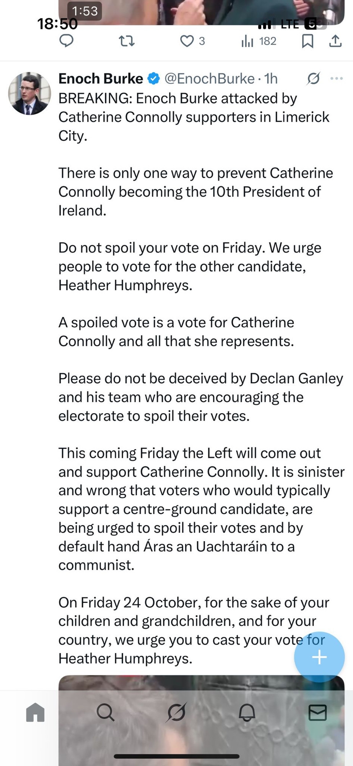This screenshot has height=766, width=353.
Task: Go to the Home tab
Action: [35, 712]
